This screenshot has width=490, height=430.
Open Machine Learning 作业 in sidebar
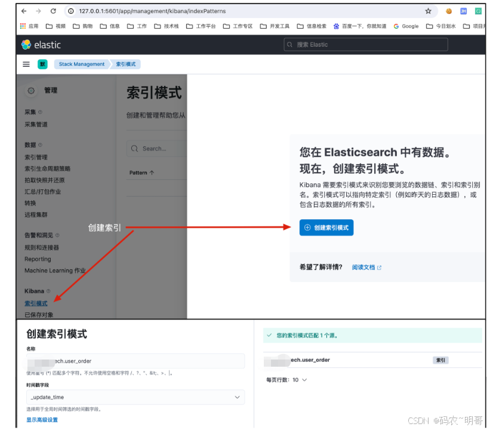56,271
